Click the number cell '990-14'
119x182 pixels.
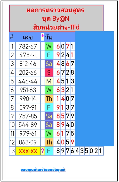(x=28, y=99)
